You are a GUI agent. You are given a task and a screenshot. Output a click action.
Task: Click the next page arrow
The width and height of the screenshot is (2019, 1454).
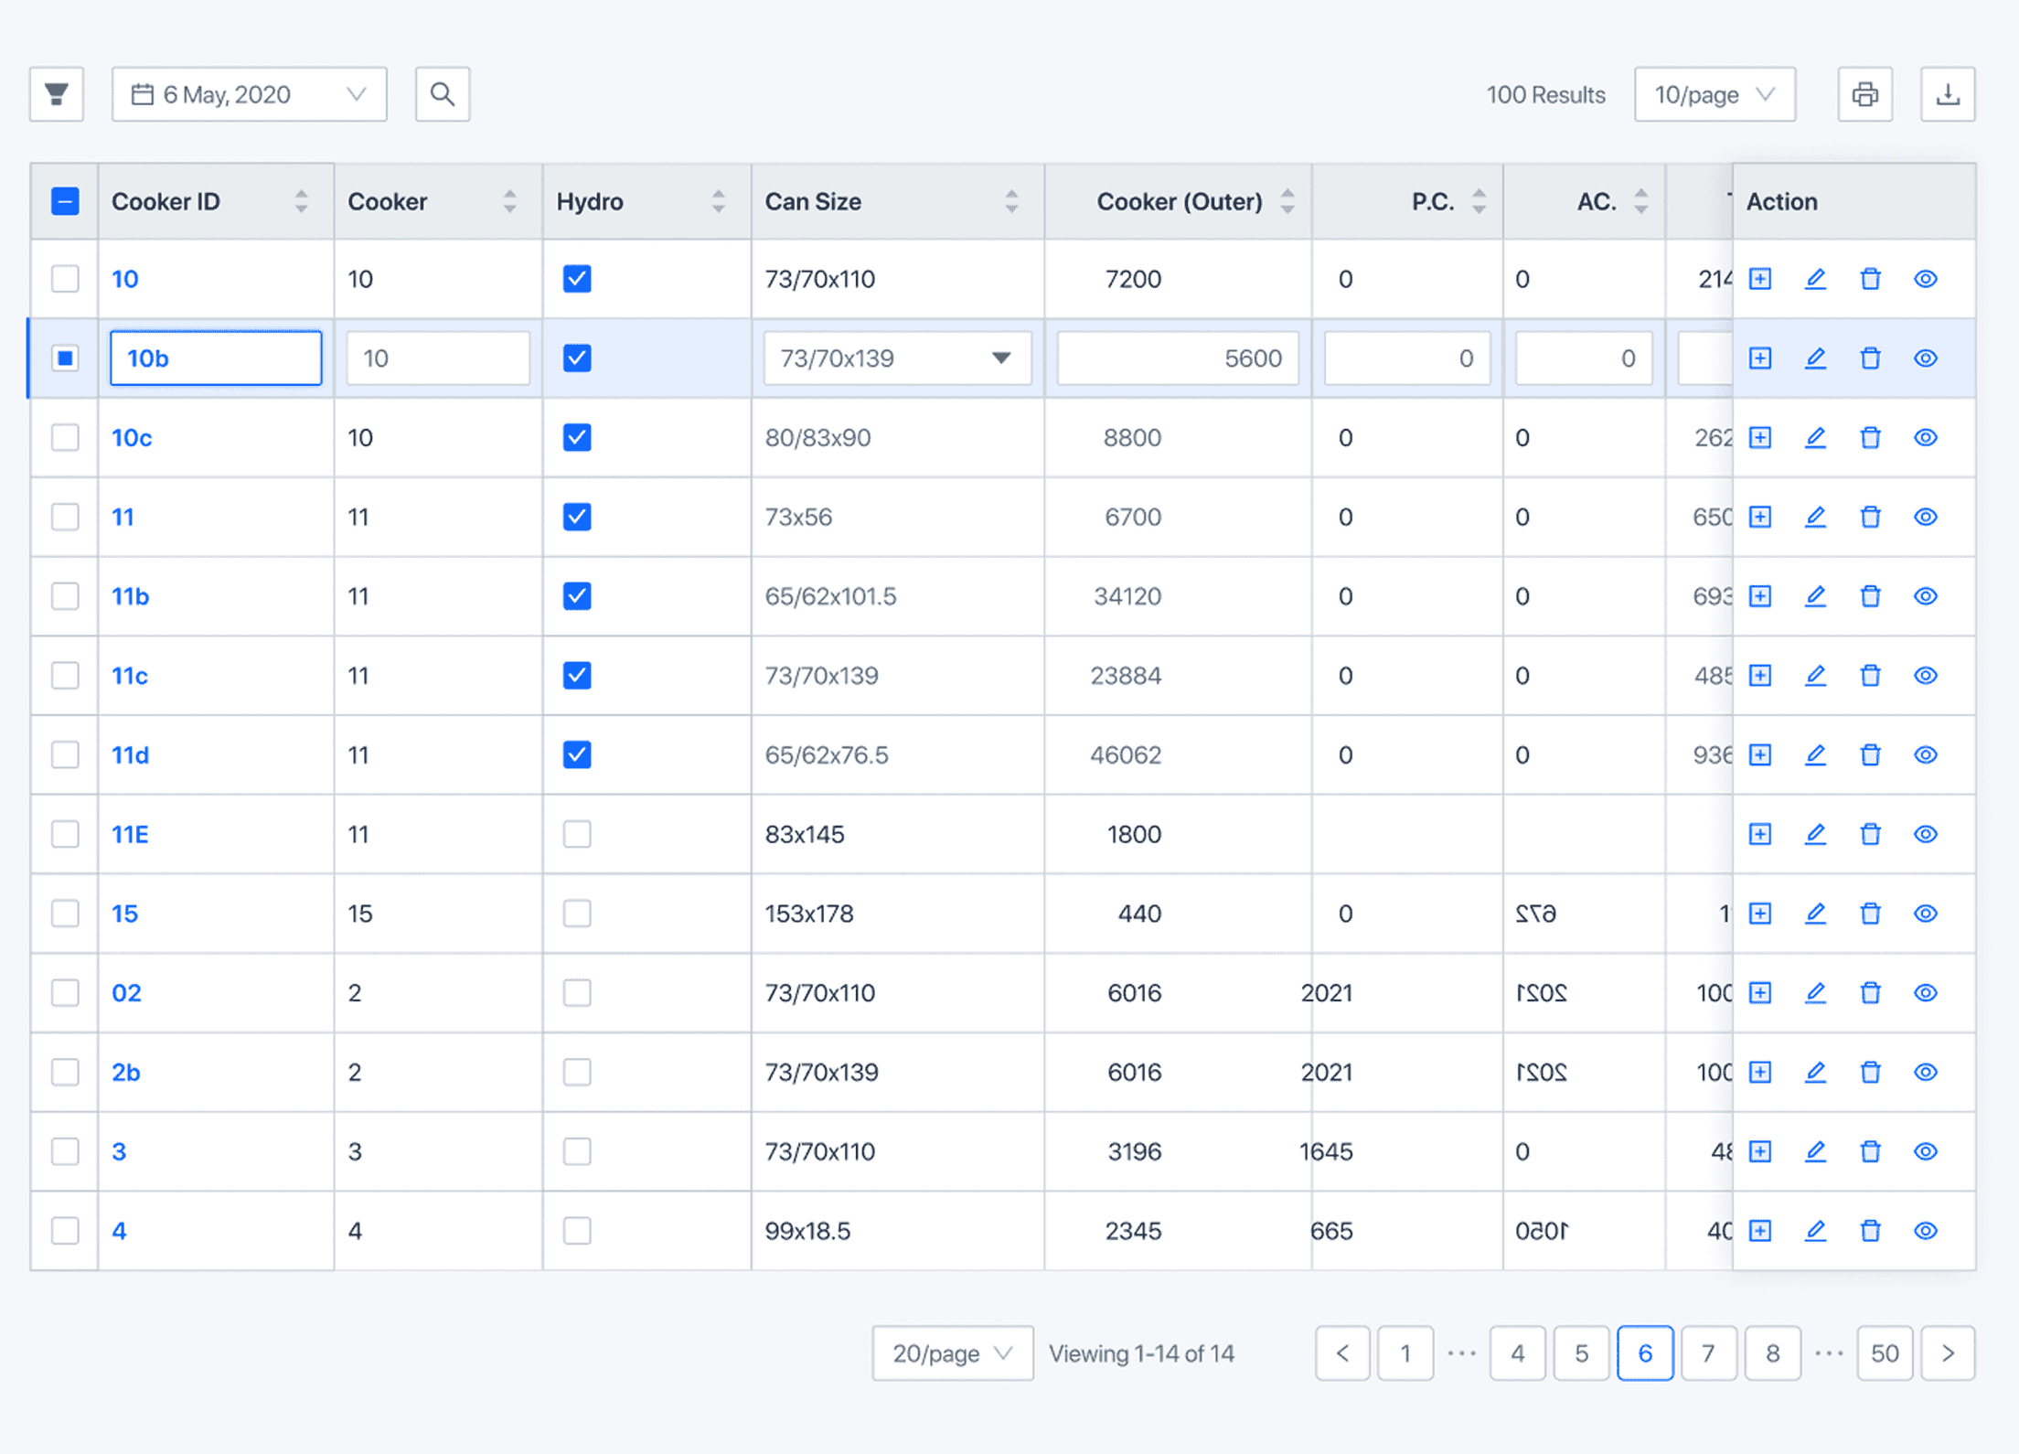(x=1948, y=1352)
